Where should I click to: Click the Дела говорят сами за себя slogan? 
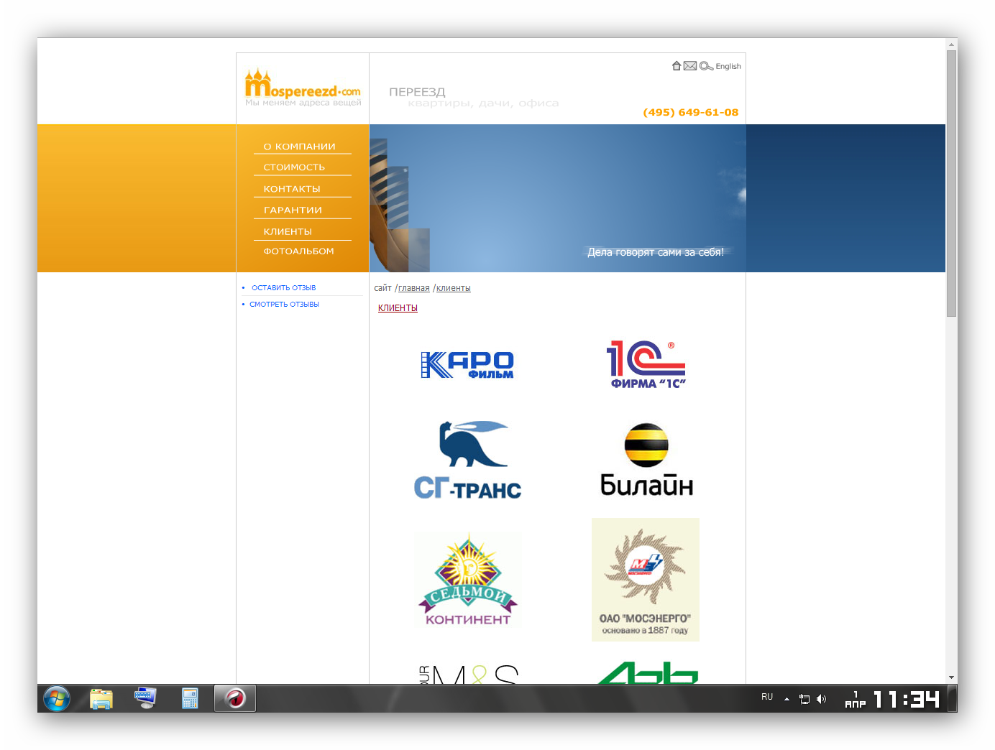656,252
